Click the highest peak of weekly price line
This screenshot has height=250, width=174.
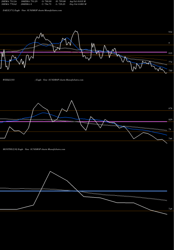71,100
